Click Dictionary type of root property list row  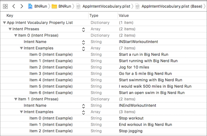[100, 22]
